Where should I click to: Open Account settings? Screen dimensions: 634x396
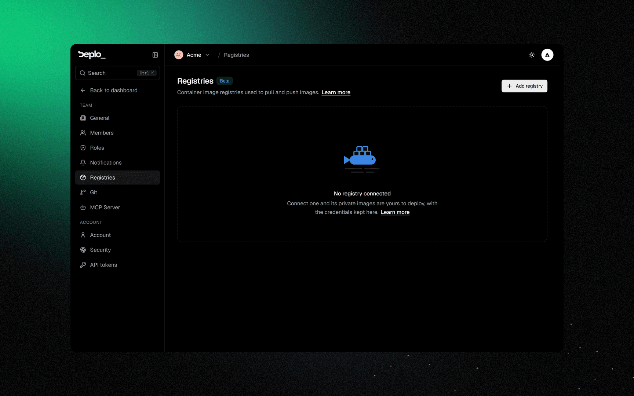pos(117,235)
